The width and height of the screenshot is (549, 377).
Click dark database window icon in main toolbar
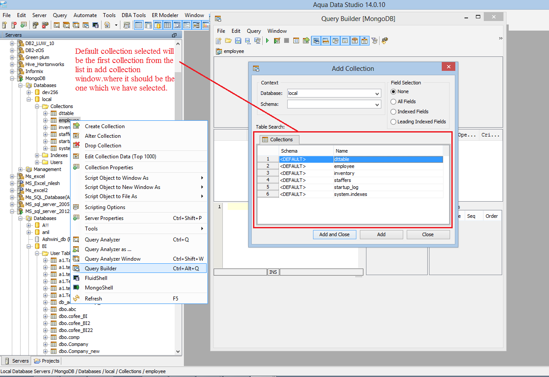(95, 25)
